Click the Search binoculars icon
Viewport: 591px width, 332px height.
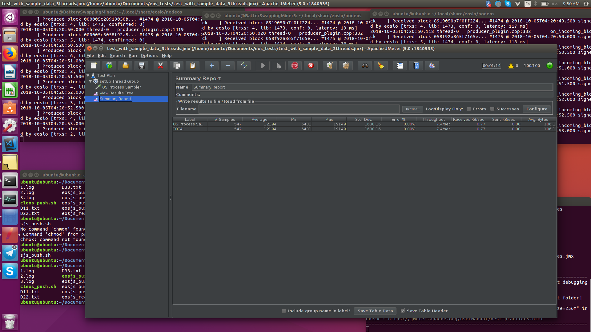(x=365, y=65)
